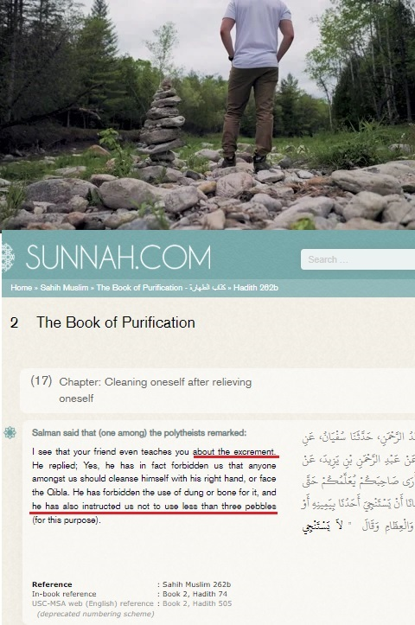Click The Book of Purification heading

click(116, 322)
